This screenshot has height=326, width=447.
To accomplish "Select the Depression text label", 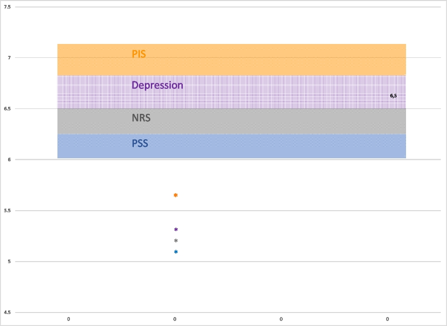I will (157, 85).
